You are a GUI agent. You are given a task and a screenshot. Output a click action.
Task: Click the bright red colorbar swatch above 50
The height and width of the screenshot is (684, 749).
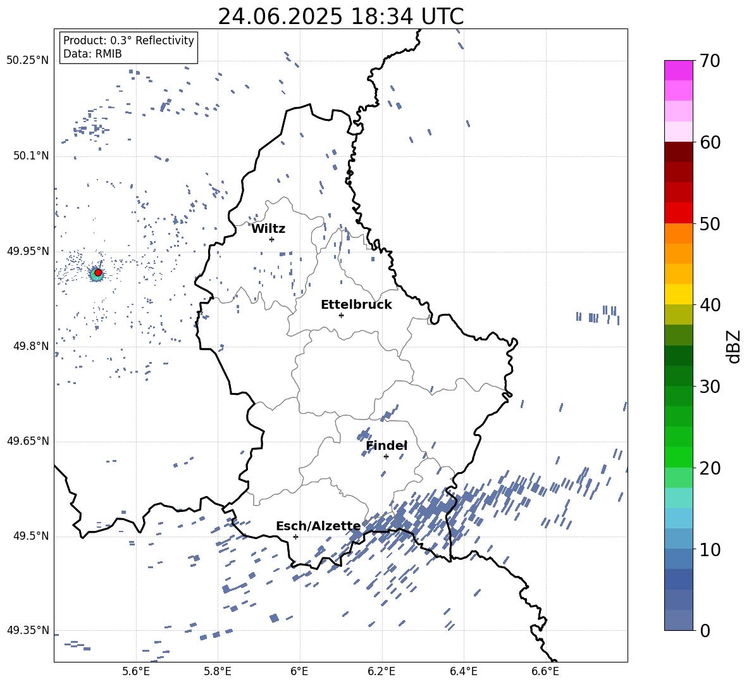click(x=678, y=213)
